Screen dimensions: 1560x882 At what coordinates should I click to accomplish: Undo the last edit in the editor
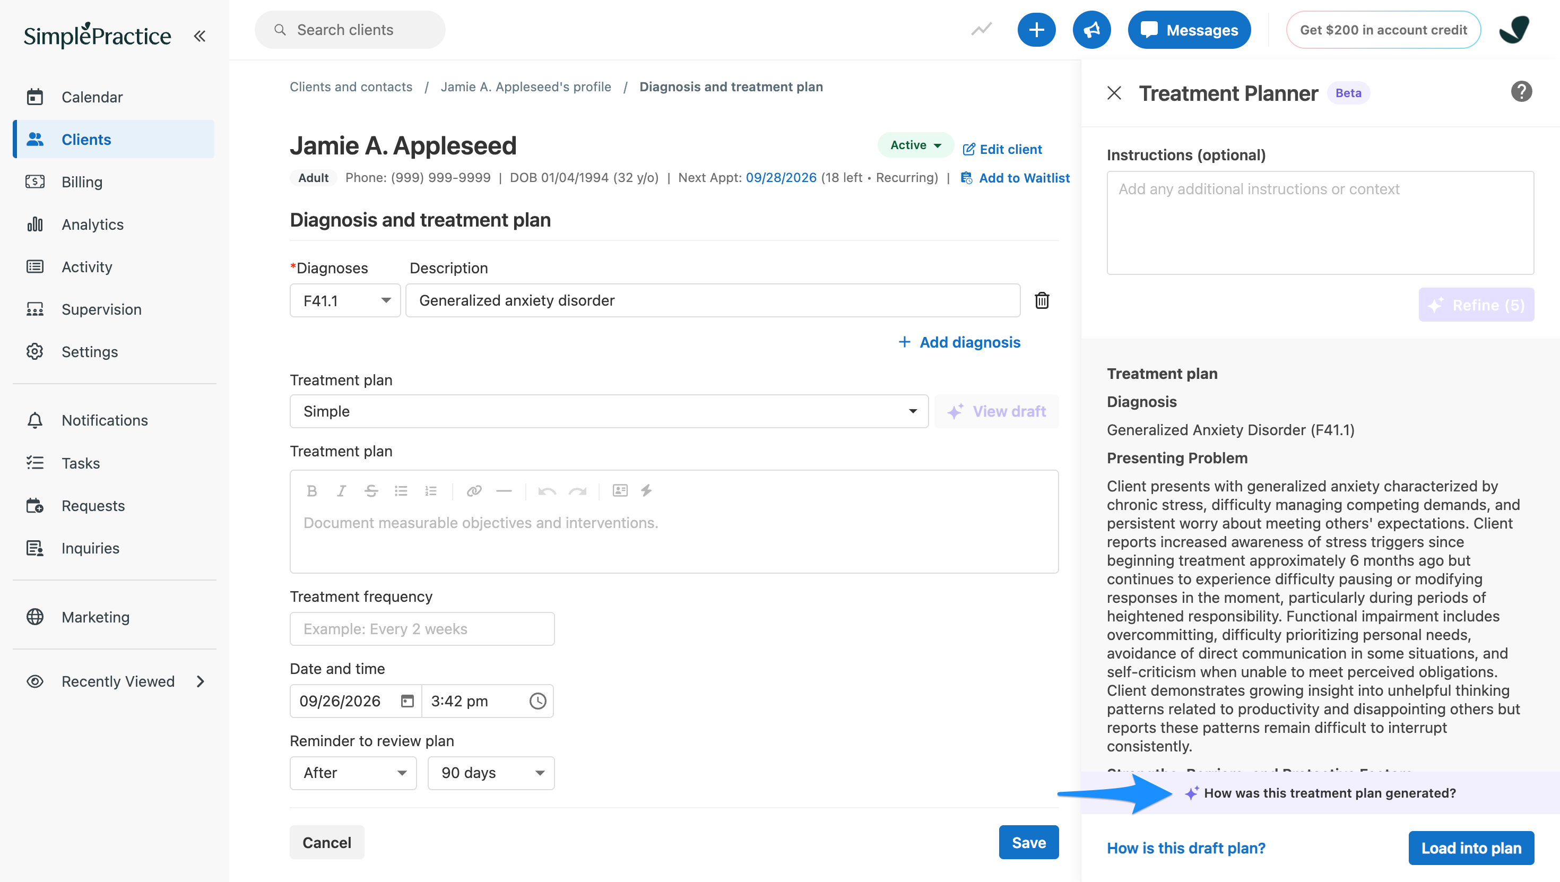coord(547,491)
